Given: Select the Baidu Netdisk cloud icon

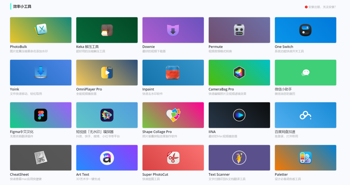Looking at the screenshot, I should (305, 115).
